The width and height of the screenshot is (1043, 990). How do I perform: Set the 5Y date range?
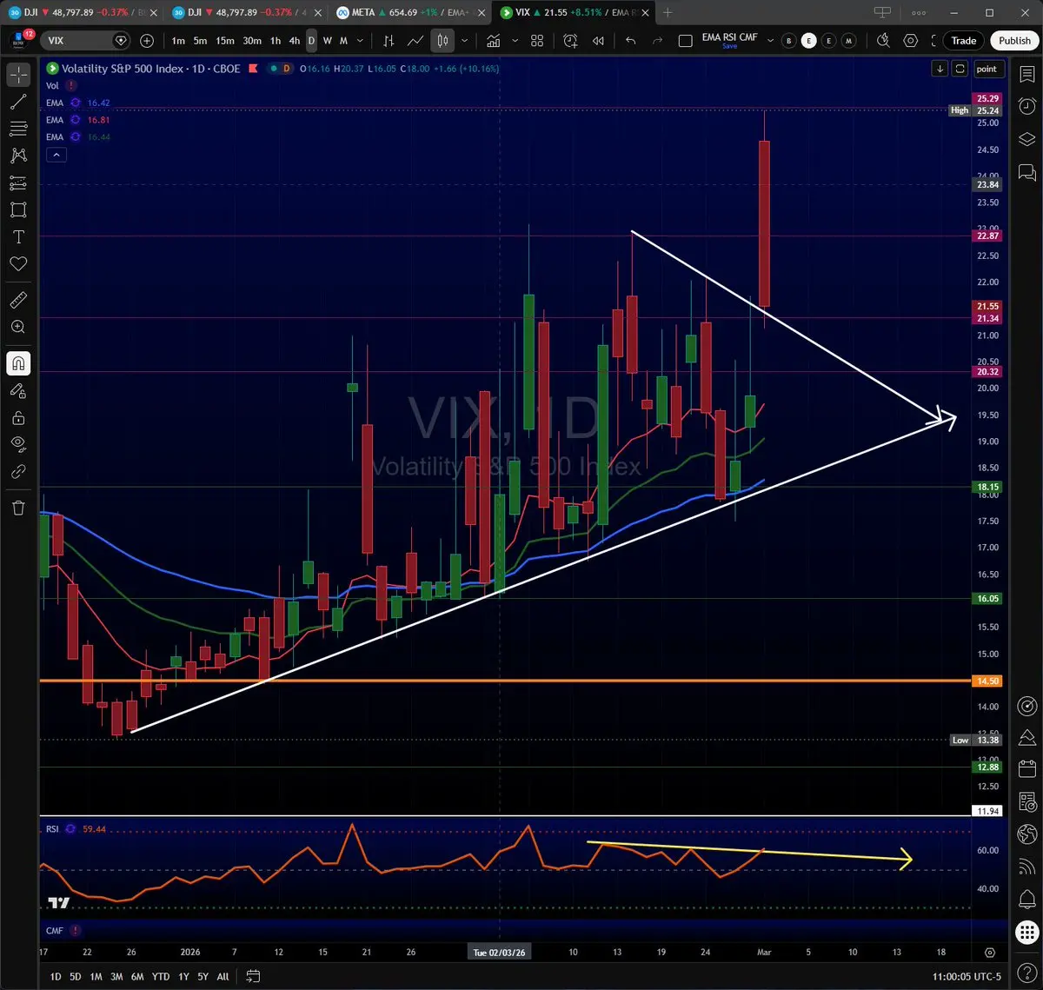(x=203, y=976)
